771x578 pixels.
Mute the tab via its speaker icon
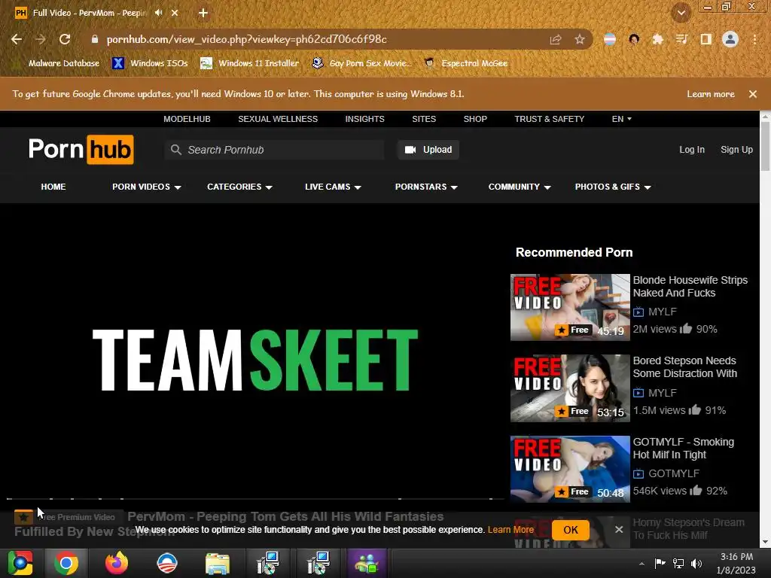[x=158, y=13]
